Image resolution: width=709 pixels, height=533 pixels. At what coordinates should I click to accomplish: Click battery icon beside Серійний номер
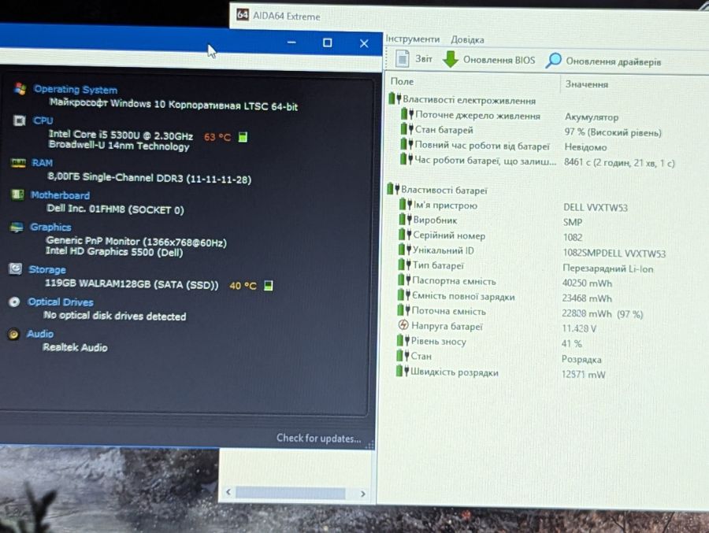pos(405,235)
